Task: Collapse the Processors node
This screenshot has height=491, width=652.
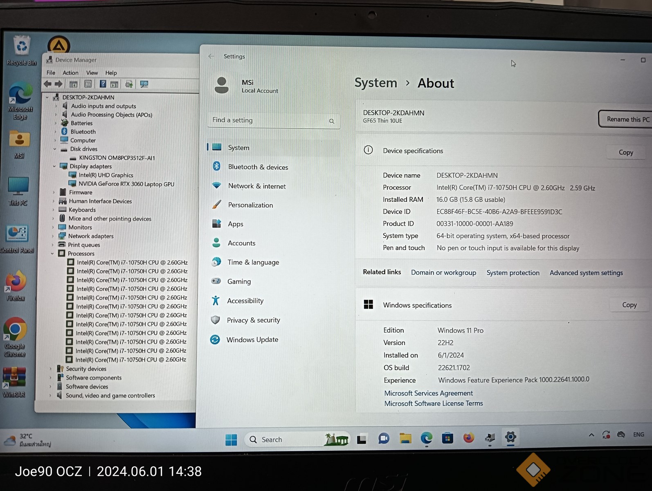Action: coord(52,254)
